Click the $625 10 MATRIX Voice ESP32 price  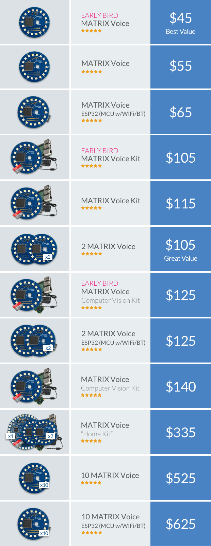click(181, 524)
